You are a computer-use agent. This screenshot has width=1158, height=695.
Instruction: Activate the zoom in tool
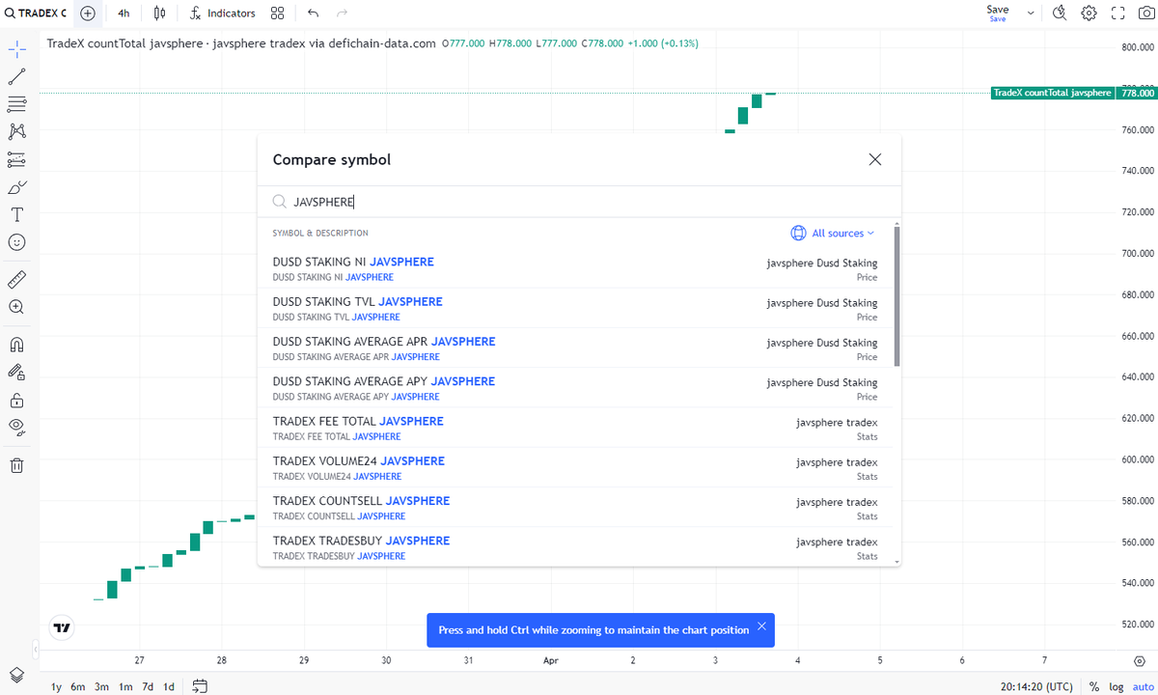(x=16, y=307)
